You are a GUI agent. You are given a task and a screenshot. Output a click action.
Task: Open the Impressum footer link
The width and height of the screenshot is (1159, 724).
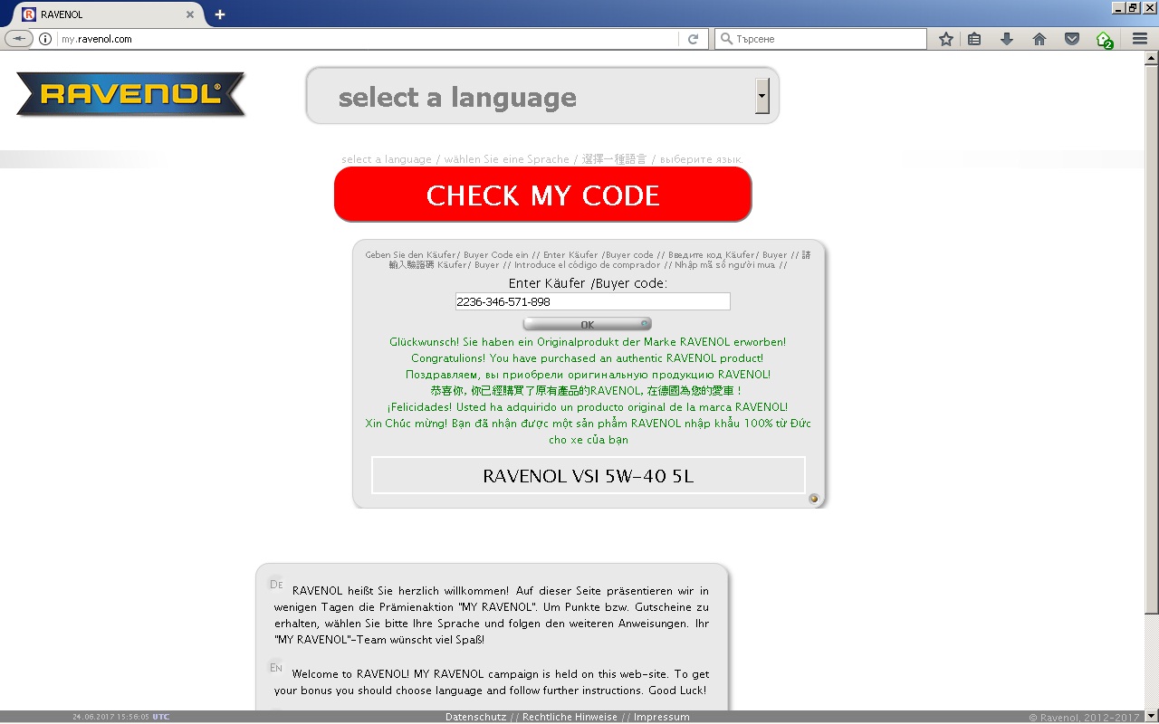661,717
